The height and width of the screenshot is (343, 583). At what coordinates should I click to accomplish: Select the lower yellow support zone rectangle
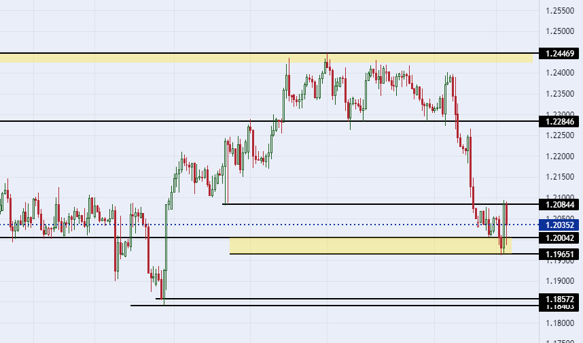tap(370, 246)
